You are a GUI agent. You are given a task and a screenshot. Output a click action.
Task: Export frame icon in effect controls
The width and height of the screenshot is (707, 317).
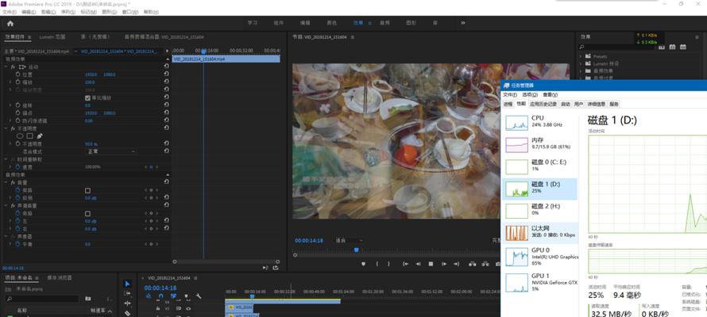[x=276, y=268]
